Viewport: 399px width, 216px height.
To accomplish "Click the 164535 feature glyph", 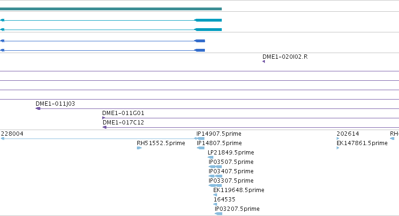I will click(215, 204).
